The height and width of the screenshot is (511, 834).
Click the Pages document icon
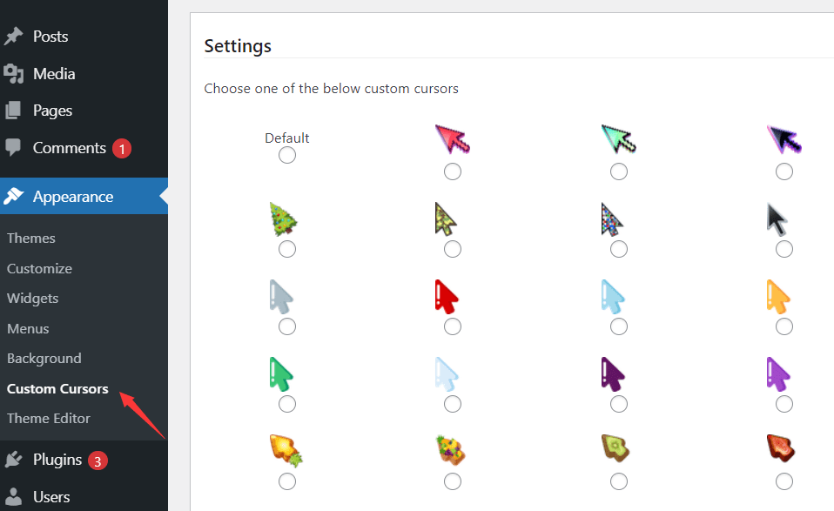pos(14,111)
